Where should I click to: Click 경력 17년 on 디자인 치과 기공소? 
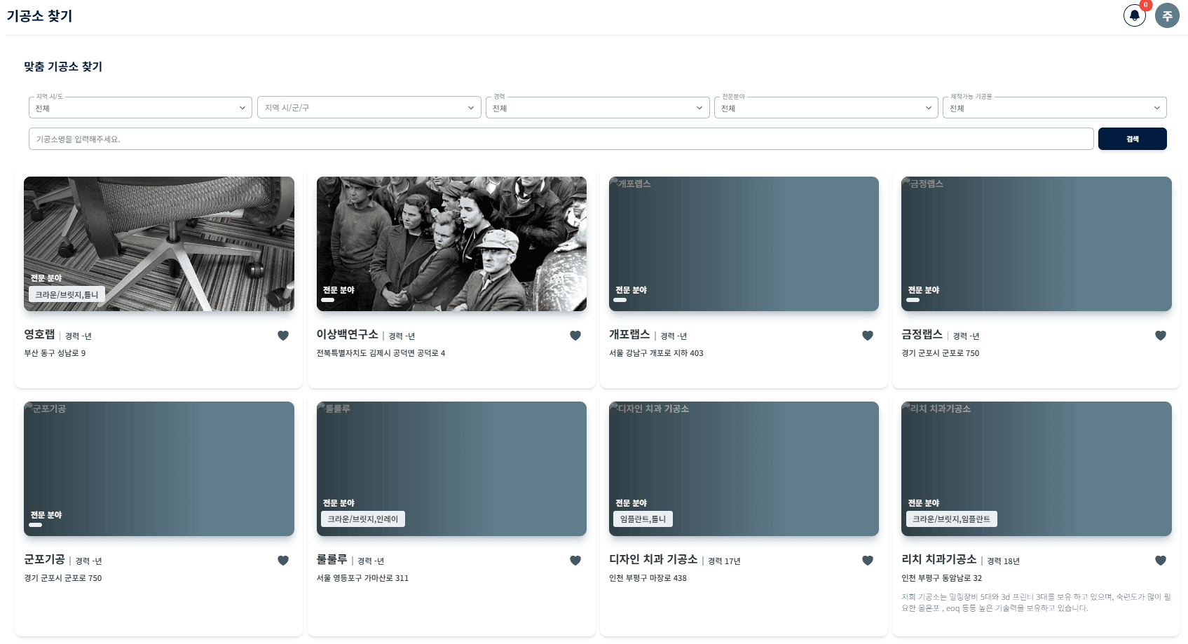[x=724, y=561]
